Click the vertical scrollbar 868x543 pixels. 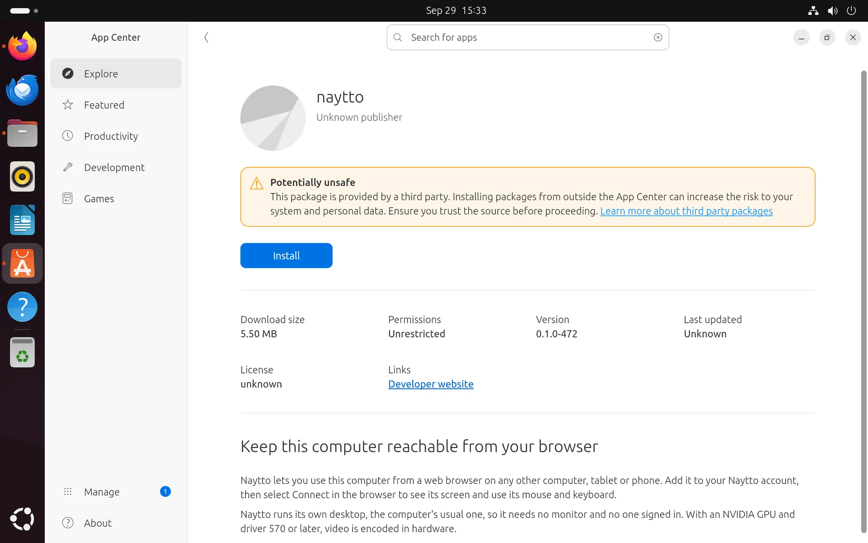[863, 301]
